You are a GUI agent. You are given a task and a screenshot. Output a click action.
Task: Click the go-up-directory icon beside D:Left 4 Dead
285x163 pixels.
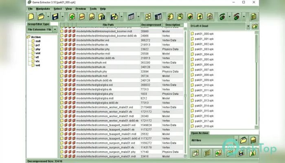(x=254, y=26)
